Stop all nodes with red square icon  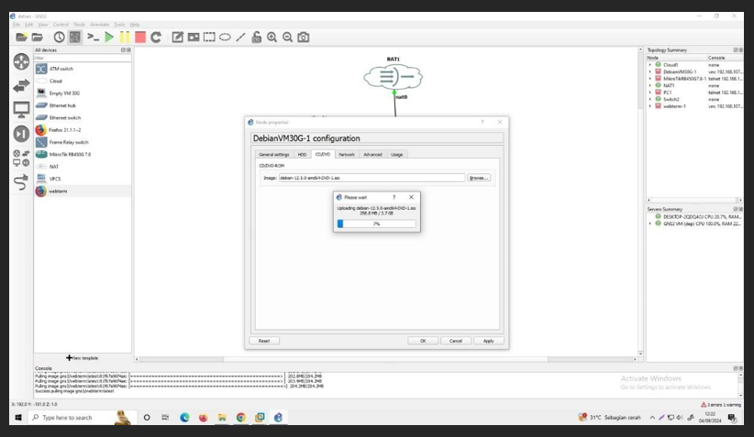click(140, 38)
